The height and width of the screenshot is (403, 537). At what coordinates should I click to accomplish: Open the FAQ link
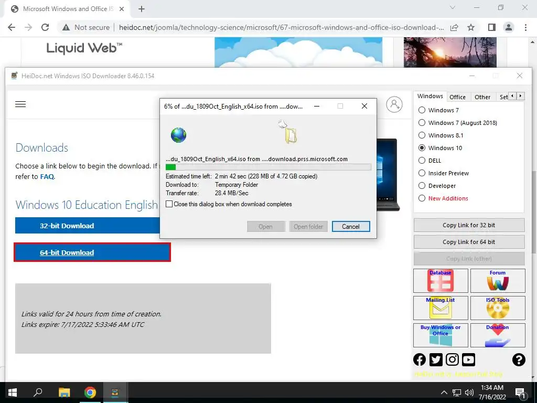47,177
